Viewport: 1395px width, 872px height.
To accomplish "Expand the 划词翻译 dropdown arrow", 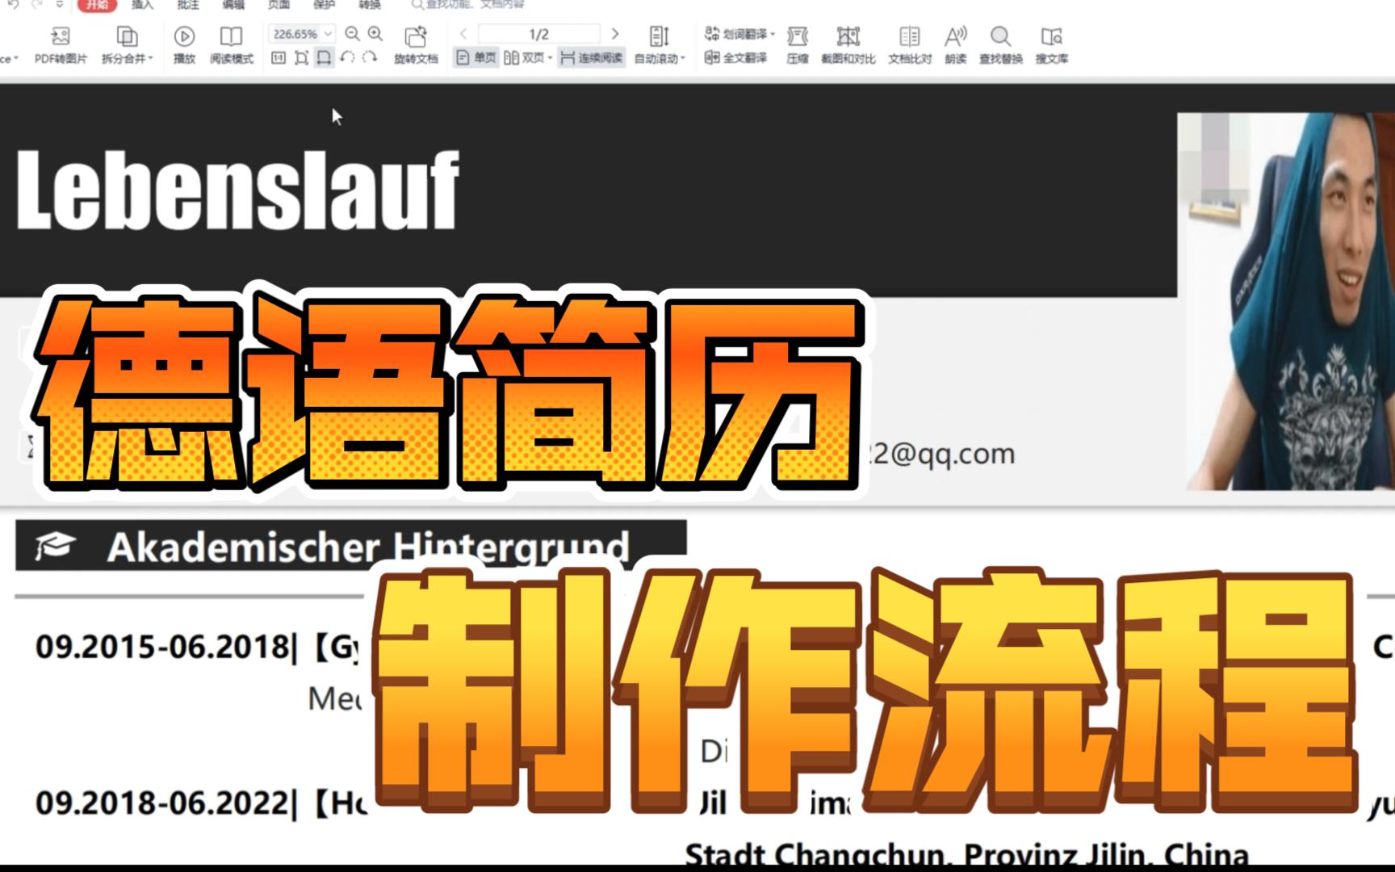I will pyautogui.click(x=773, y=35).
